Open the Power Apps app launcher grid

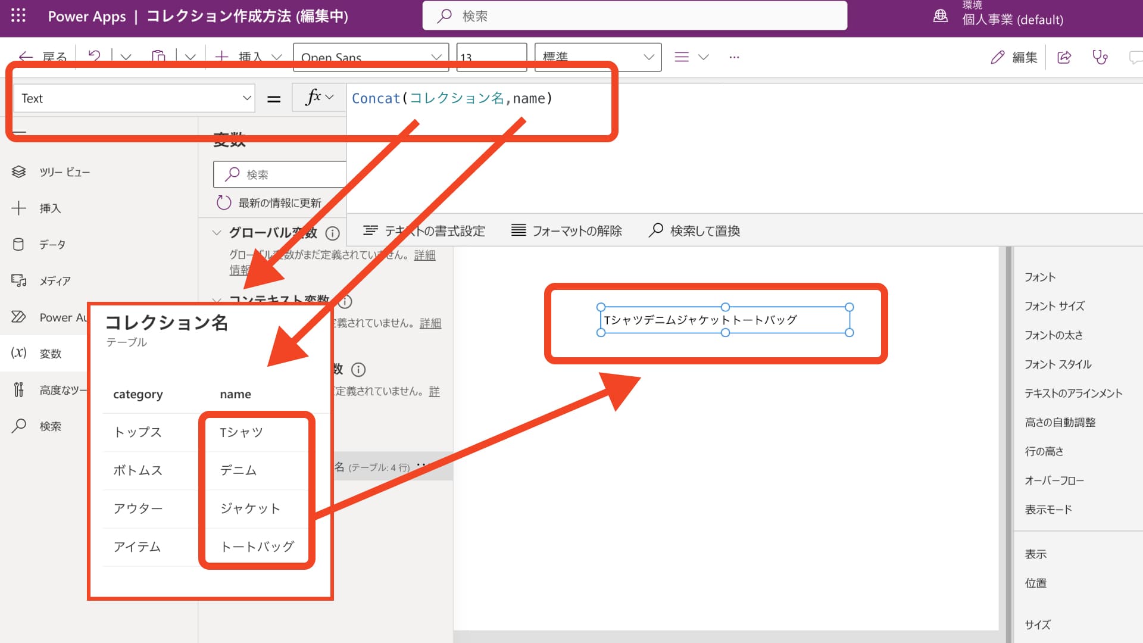[18, 16]
